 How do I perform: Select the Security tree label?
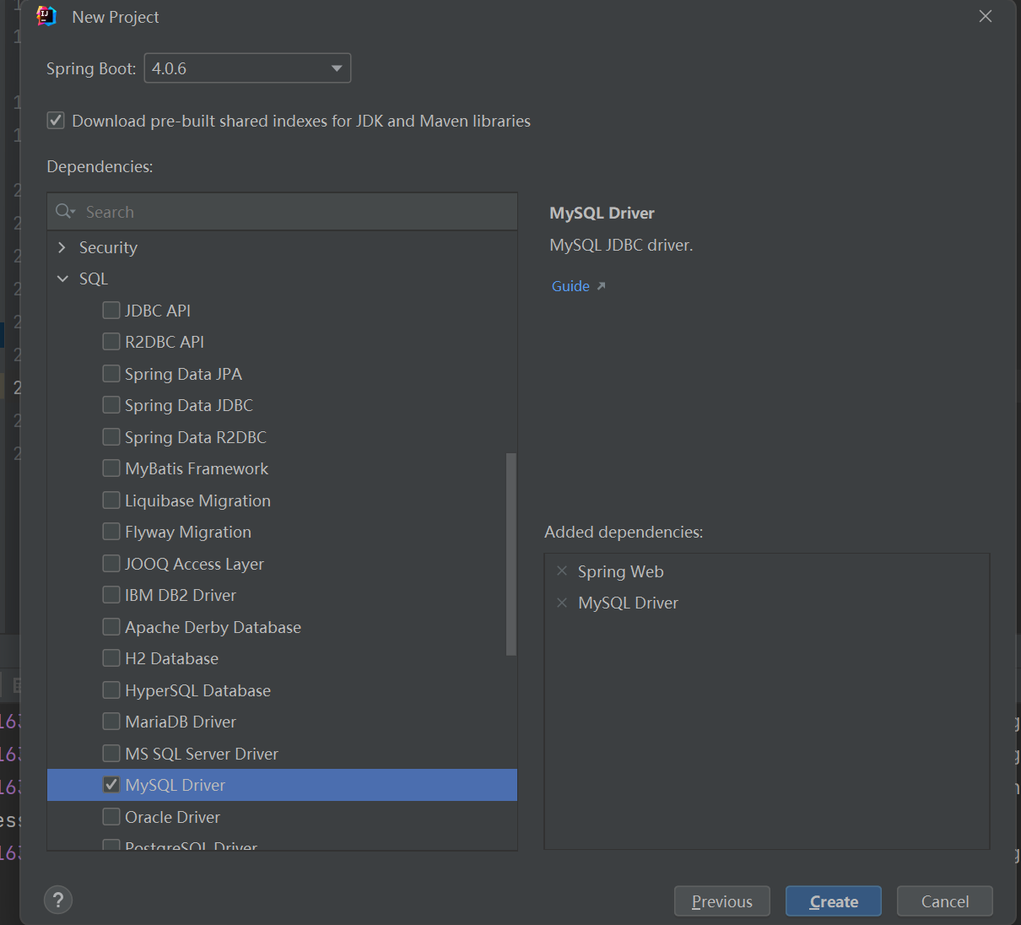tap(108, 247)
